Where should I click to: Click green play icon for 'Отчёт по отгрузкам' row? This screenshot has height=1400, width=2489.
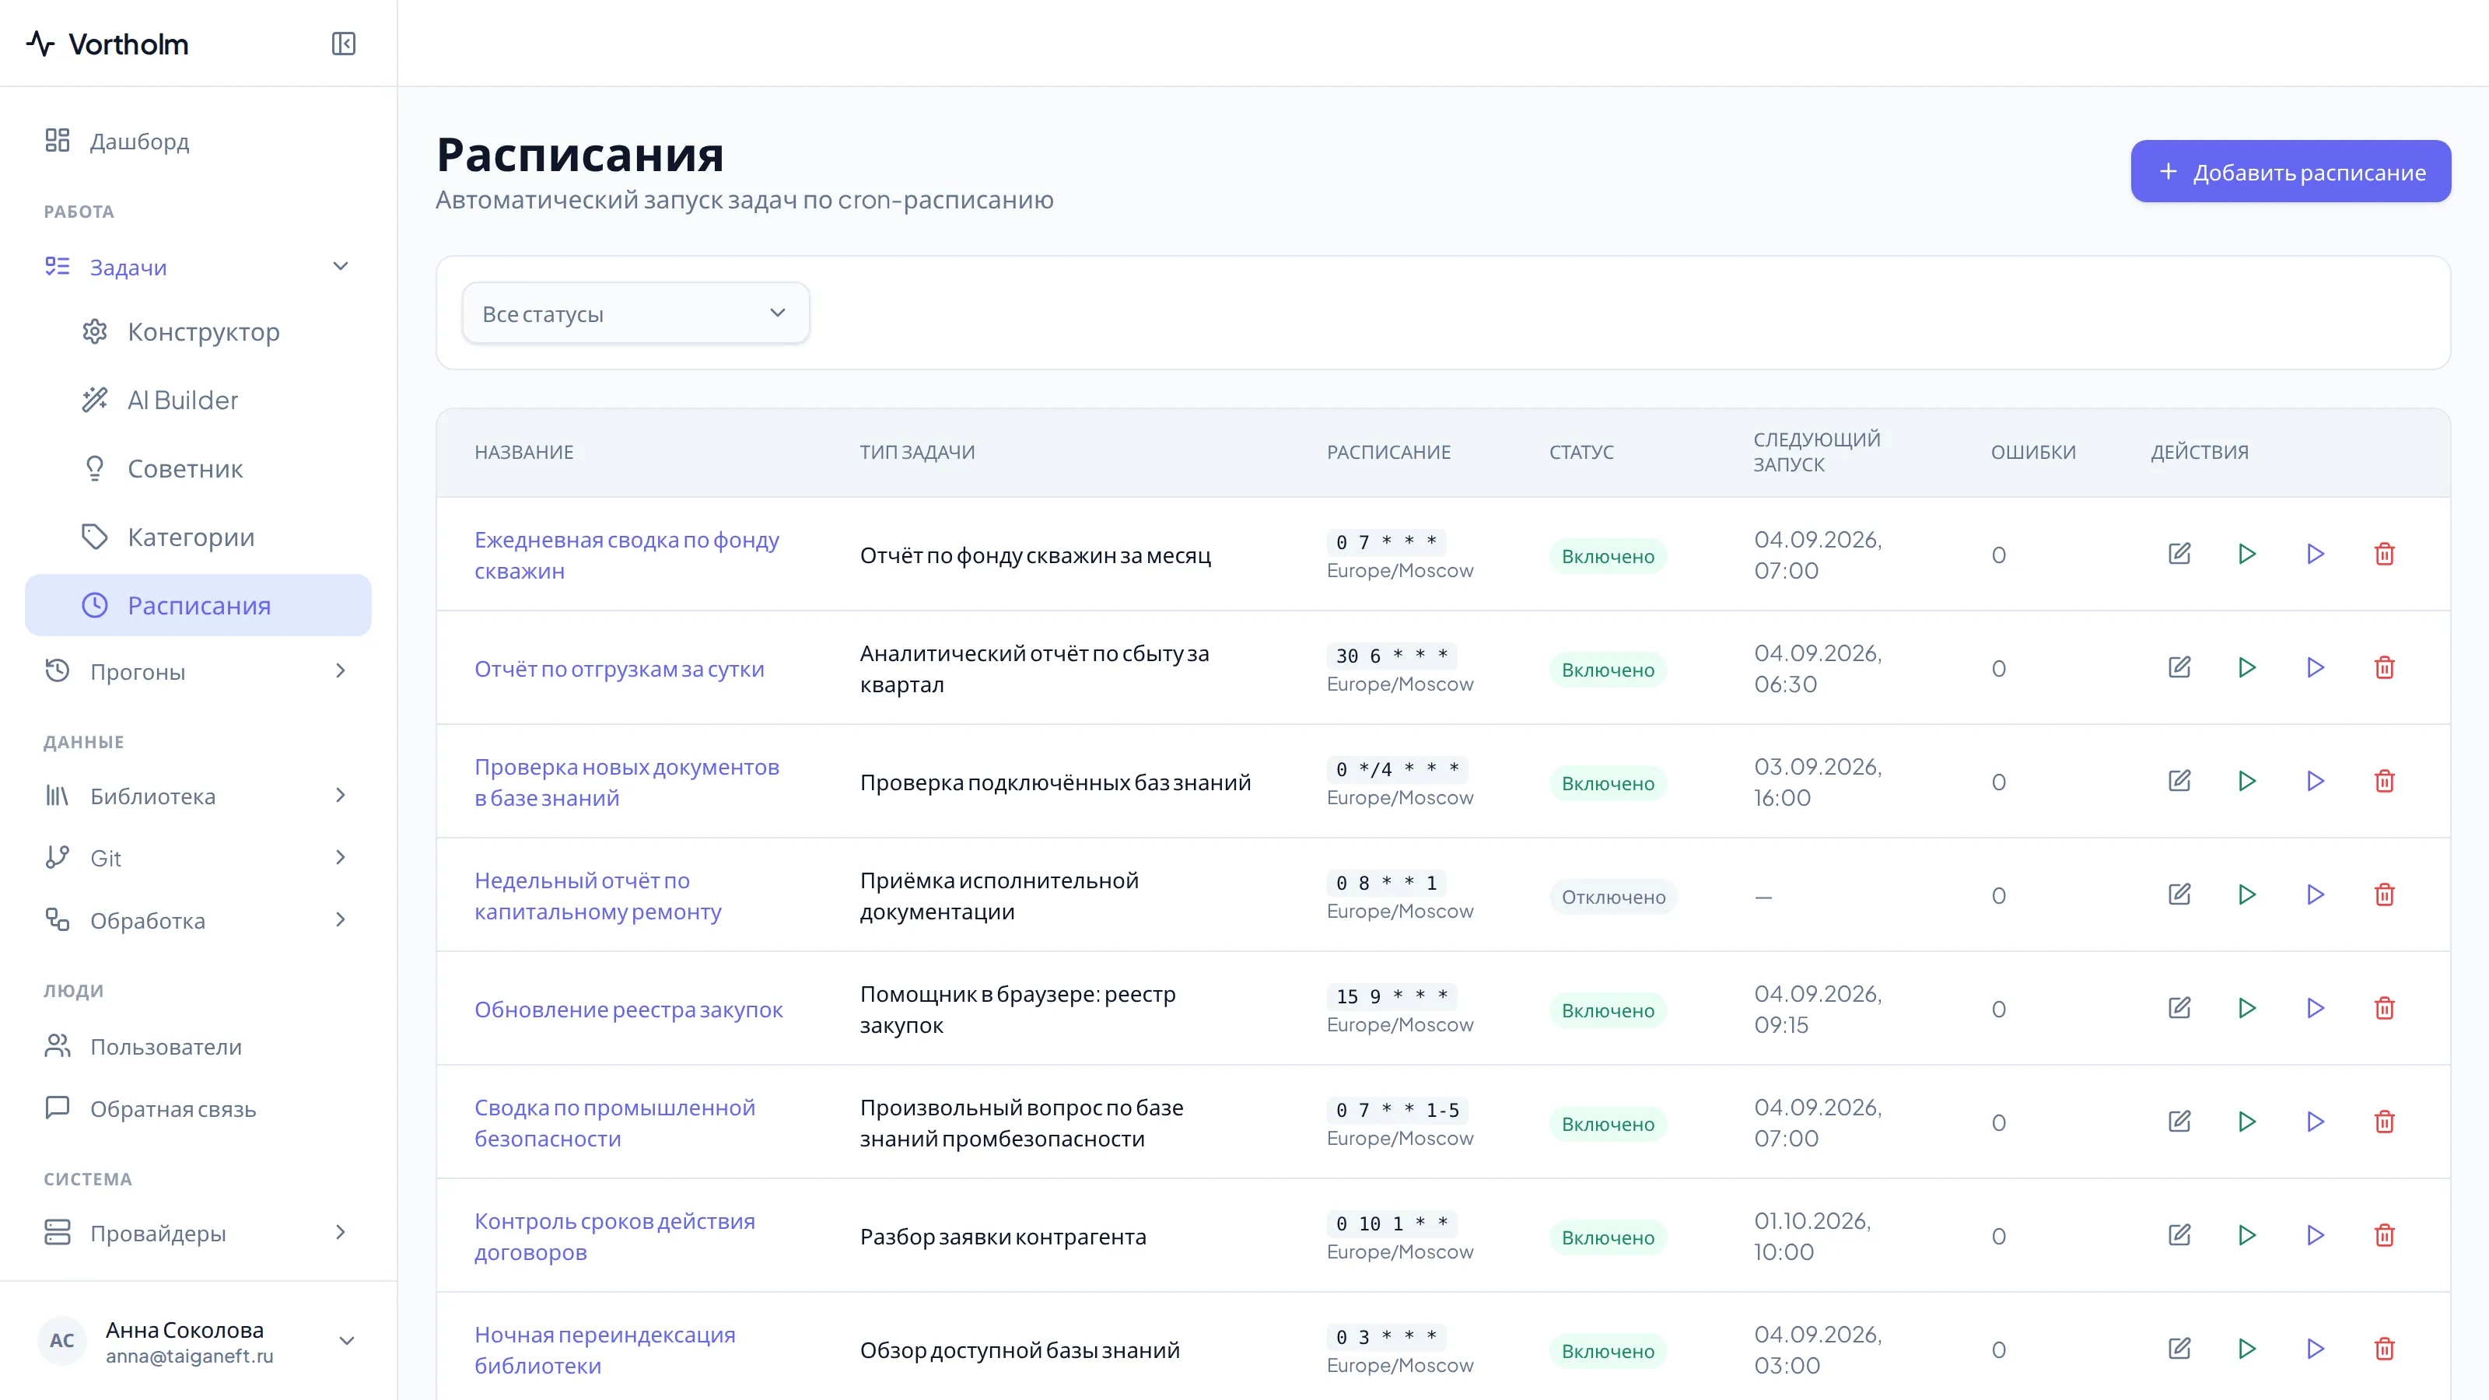(2247, 667)
